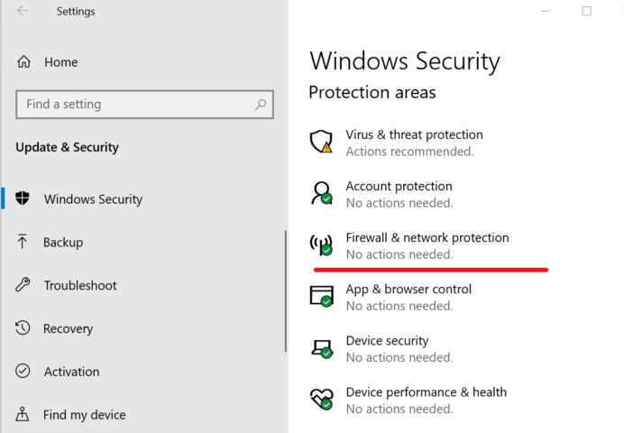The width and height of the screenshot is (624, 433).
Task: Click the Account protection person icon
Action: click(x=322, y=193)
